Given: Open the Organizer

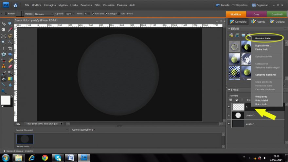Looking at the screenshot, I should (x=260, y=5).
